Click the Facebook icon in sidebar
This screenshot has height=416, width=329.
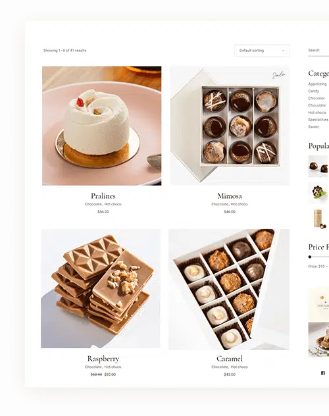(323, 373)
